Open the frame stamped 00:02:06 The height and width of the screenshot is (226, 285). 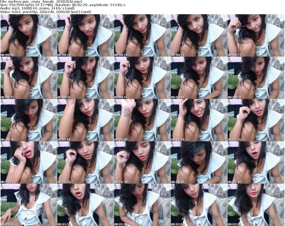click(x=256, y=205)
